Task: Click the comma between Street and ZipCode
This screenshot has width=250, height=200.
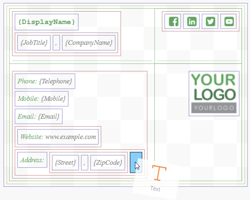Action: (84, 162)
